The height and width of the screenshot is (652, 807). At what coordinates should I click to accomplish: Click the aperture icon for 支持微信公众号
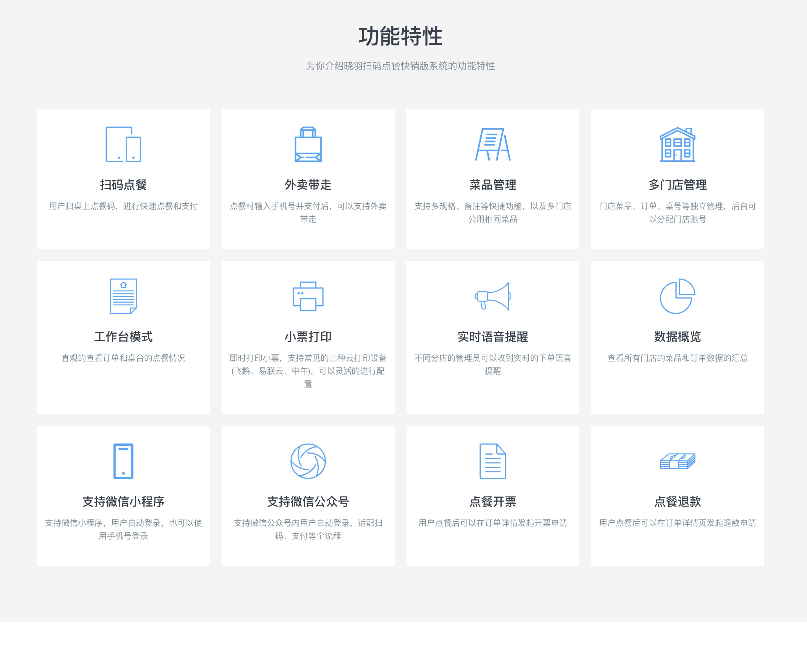click(308, 461)
